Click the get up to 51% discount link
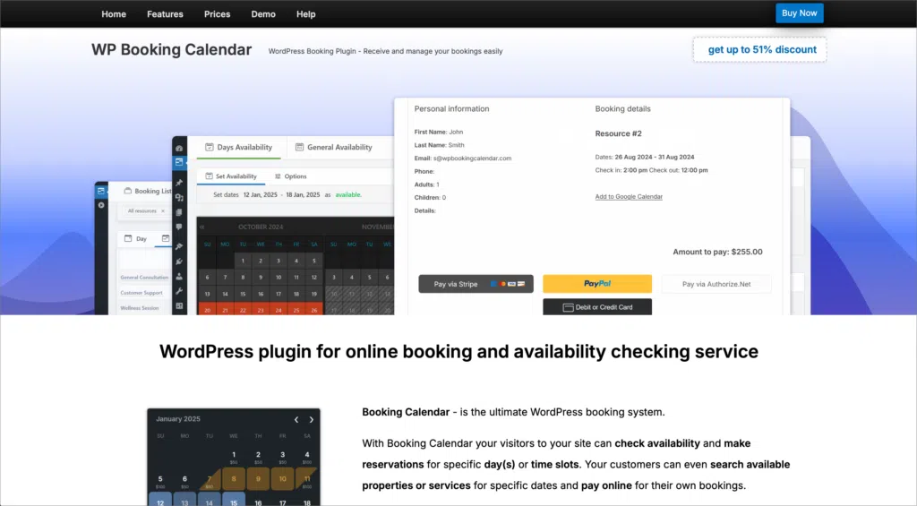Image resolution: width=917 pixels, height=506 pixels. point(759,50)
